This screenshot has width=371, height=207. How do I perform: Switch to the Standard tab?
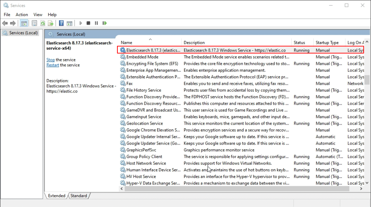(x=79, y=196)
